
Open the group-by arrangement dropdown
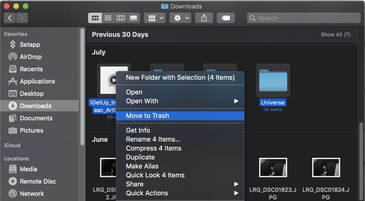[155, 18]
